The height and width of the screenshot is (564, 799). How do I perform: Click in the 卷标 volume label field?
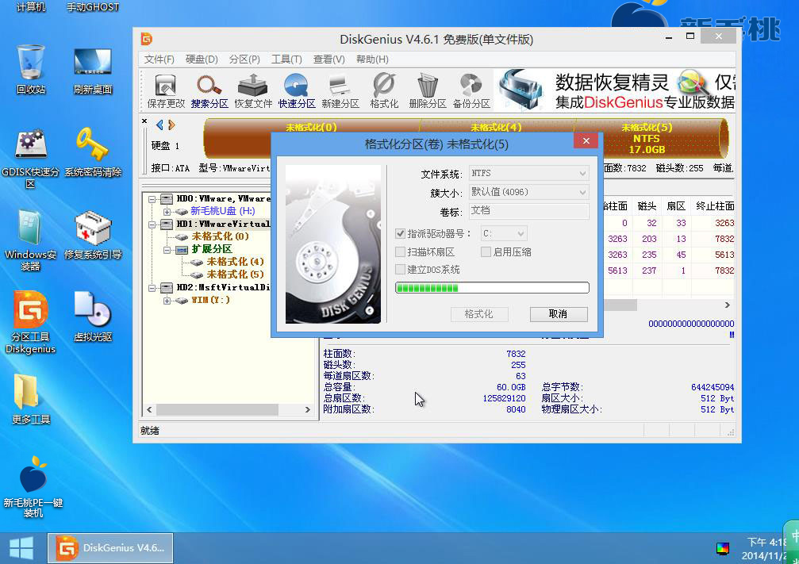[x=529, y=211]
